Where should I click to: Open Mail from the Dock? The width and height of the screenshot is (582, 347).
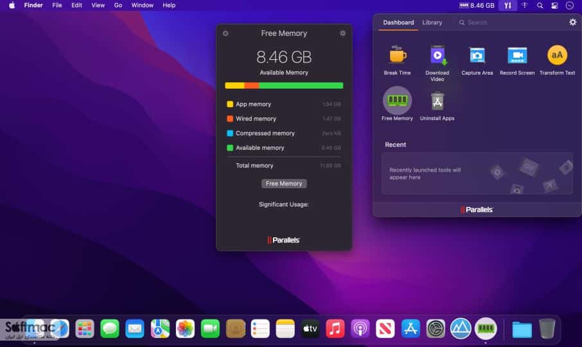pos(135,328)
